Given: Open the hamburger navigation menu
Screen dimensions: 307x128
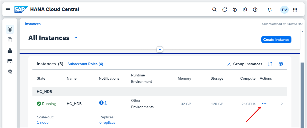Looking at the screenshot, I should (x=8, y=10).
